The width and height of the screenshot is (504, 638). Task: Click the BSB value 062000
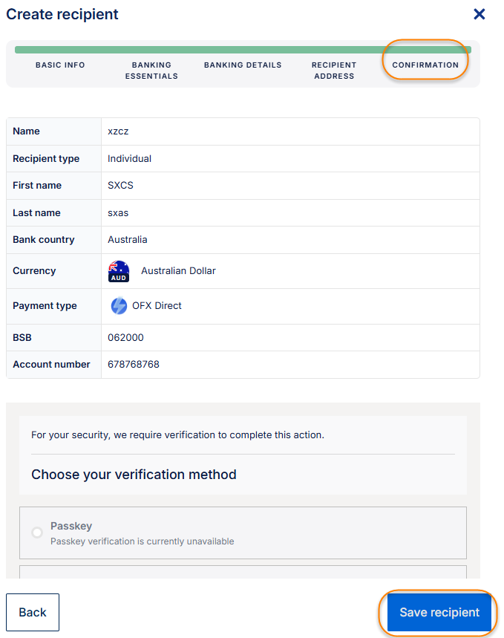pos(125,338)
